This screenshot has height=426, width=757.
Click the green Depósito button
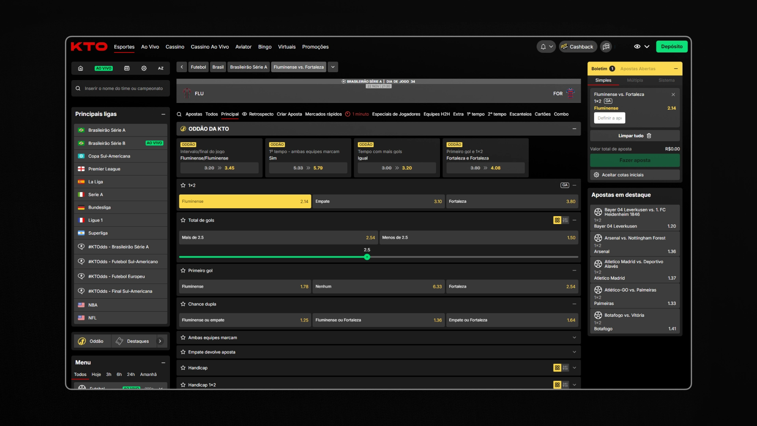pyautogui.click(x=671, y=47)
